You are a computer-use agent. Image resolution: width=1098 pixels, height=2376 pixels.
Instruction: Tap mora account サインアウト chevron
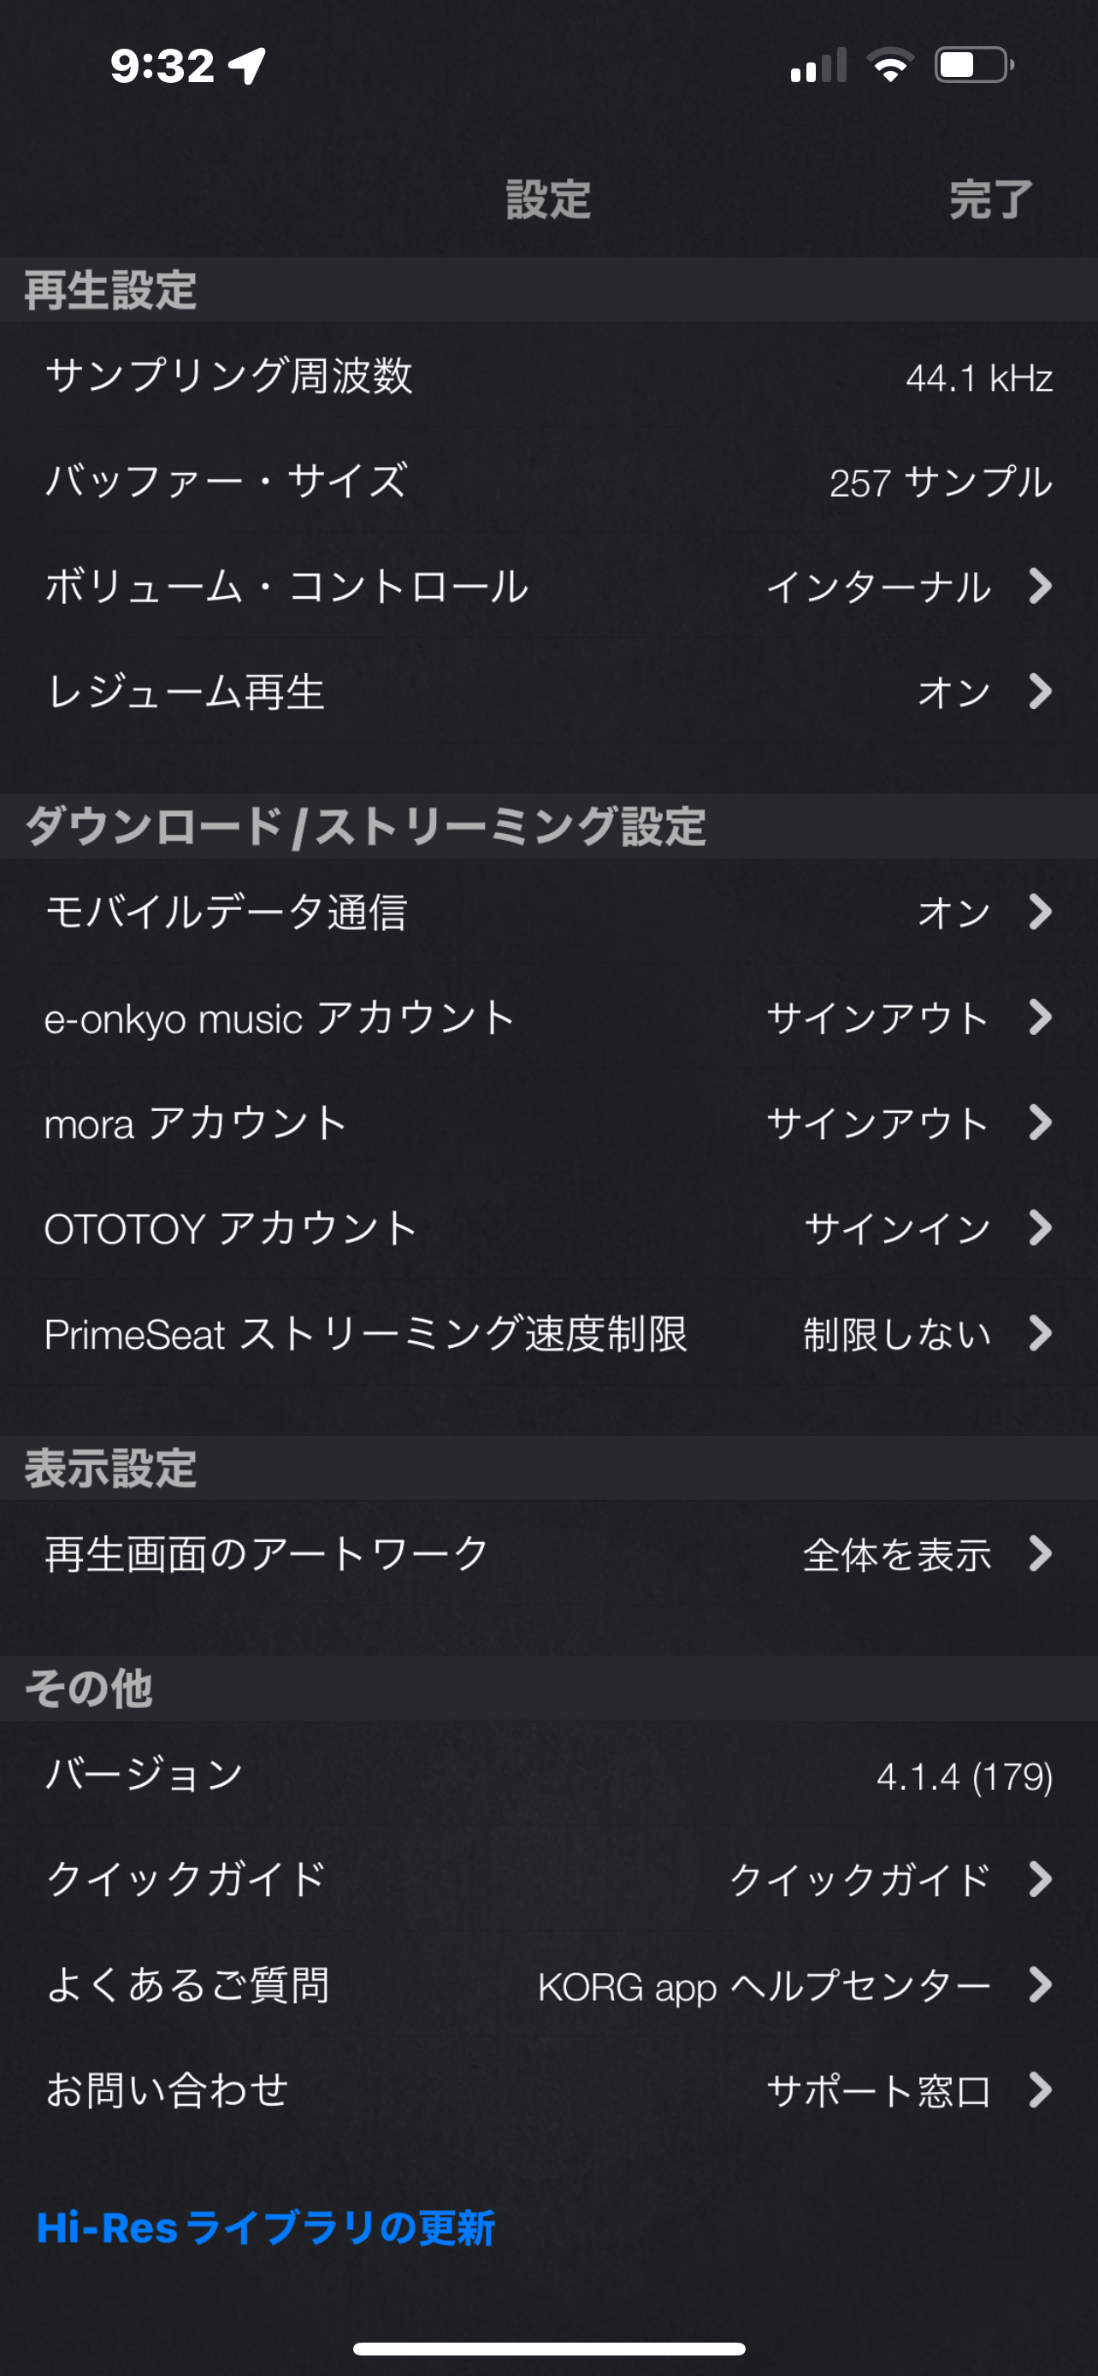click(x=1040, y=1122)
